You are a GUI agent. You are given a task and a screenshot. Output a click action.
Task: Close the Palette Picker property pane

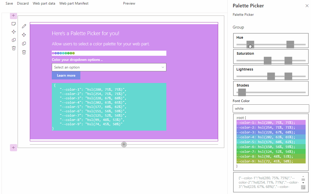click(307, 6)
